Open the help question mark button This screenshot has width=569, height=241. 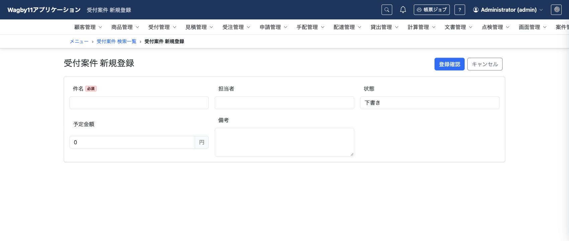click(x=460, y=10)
